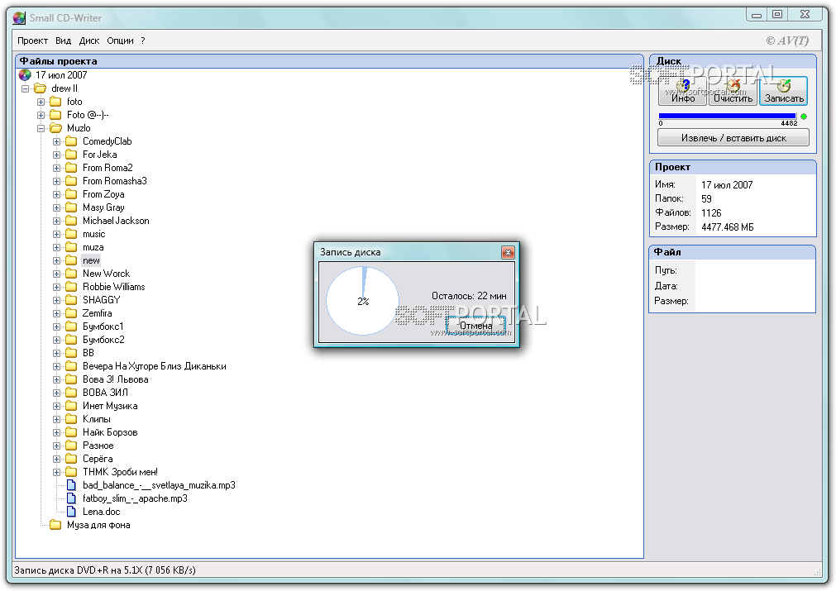Screen dimensions: 836x591
Task: Expand the ComedyClab folder node
Action: point(57,141)
